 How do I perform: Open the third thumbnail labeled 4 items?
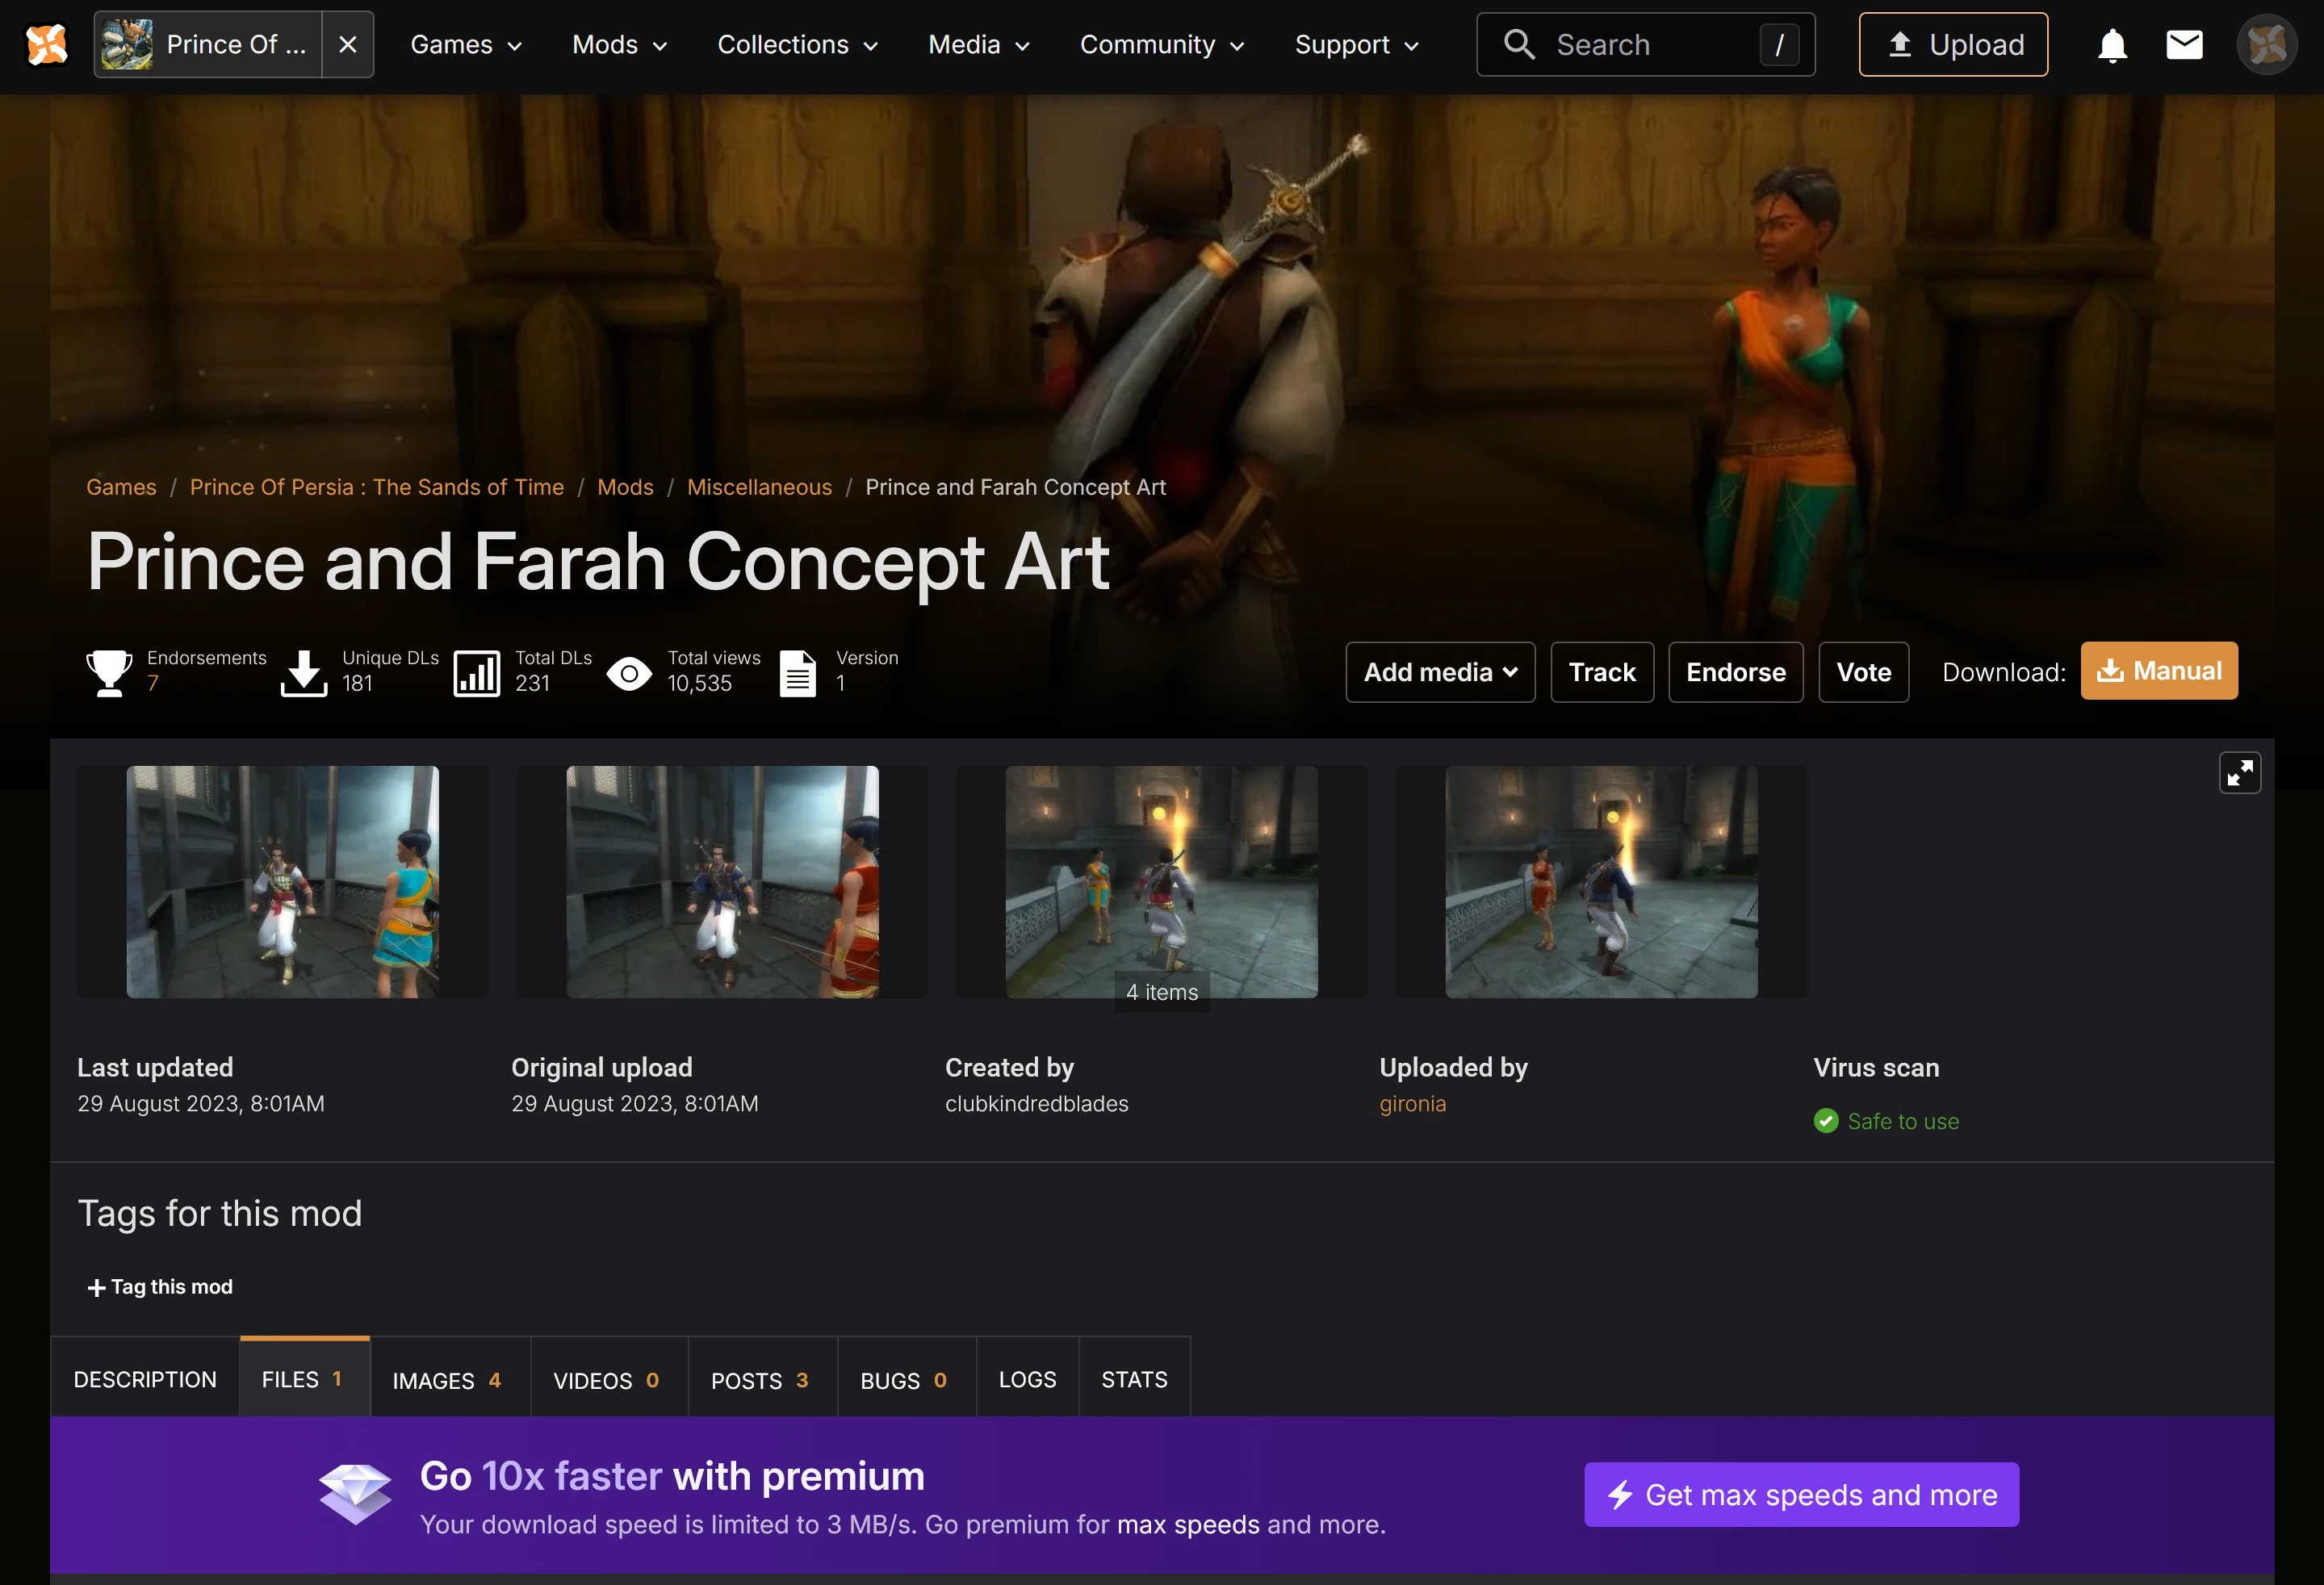point(1161,881)
